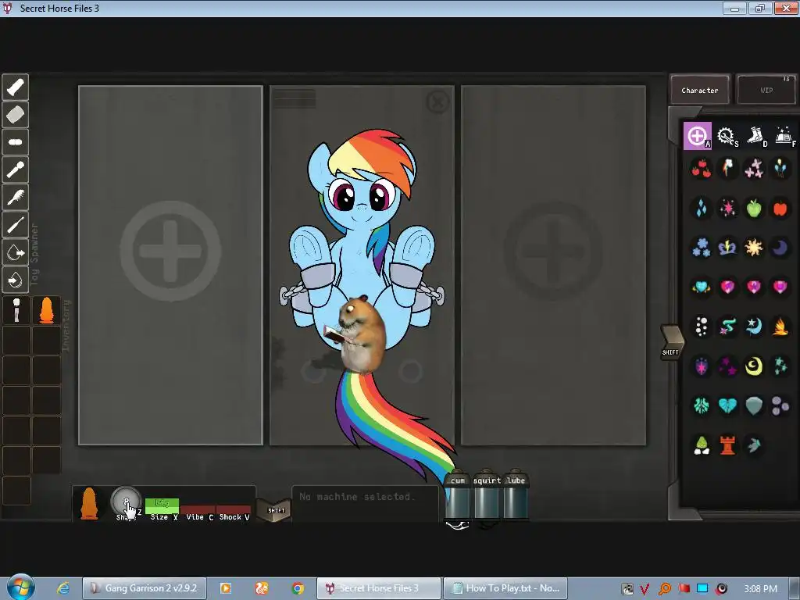Select the hairbrush item in Toy Spawner
The width and height of the screenshot is (800, 600).
16,198
